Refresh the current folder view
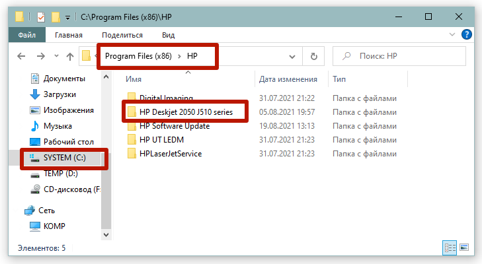Viewport: 482px width, 264px height. (x=313, y=57)
